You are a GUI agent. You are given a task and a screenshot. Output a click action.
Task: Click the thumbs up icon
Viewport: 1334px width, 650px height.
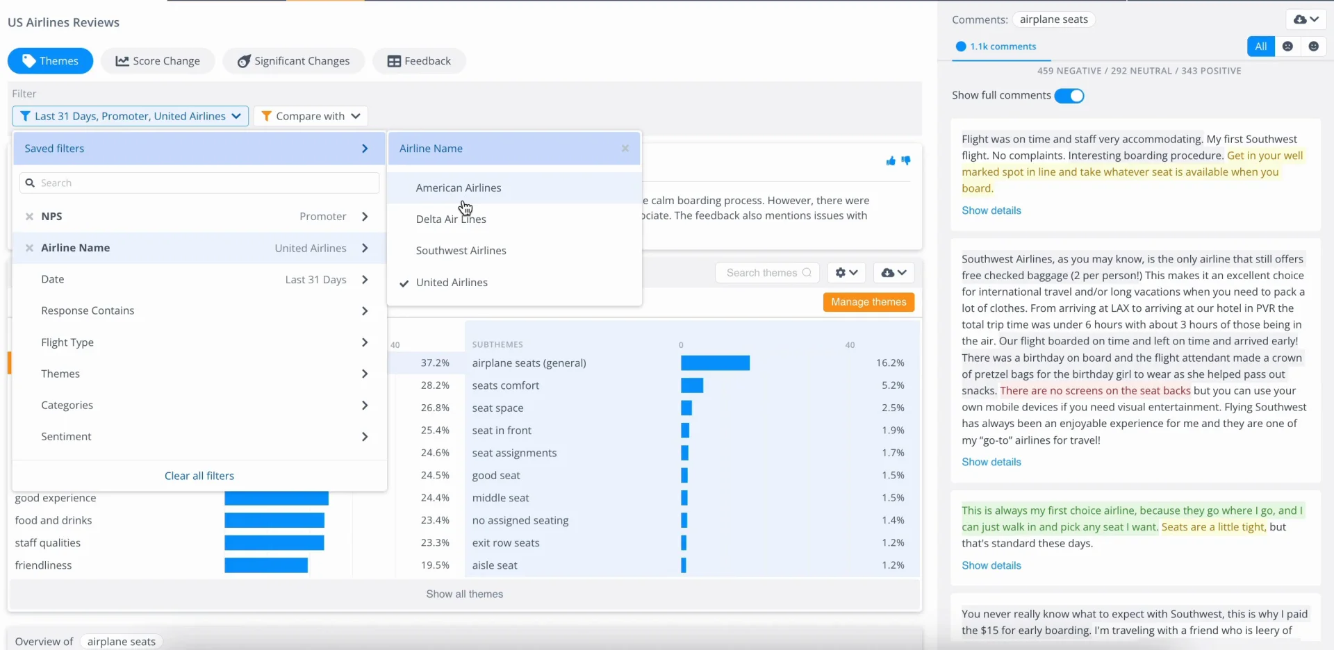(891, 161)
